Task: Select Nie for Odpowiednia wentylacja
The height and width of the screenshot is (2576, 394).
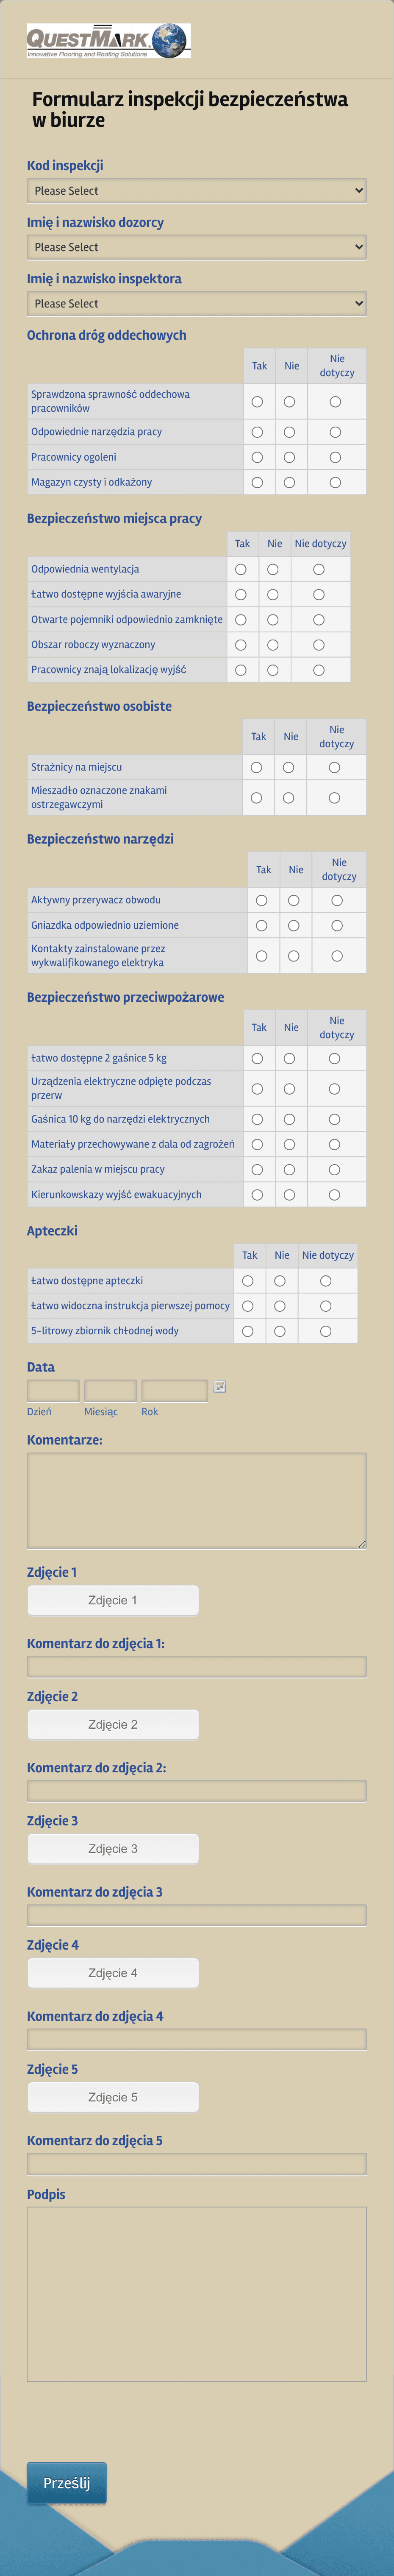Action: coord(273,569)
